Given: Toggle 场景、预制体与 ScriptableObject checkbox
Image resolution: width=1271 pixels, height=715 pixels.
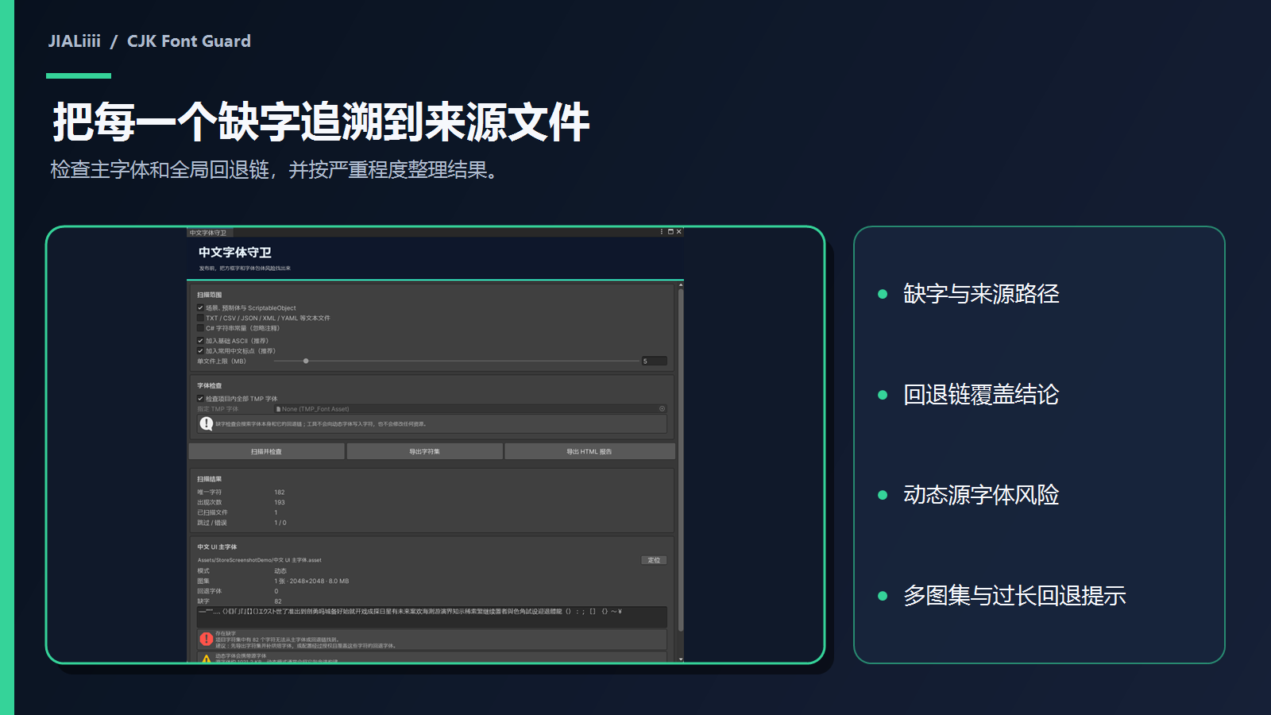Looking at the screenshot, I should pyautogui.click(x=200, y=307).
